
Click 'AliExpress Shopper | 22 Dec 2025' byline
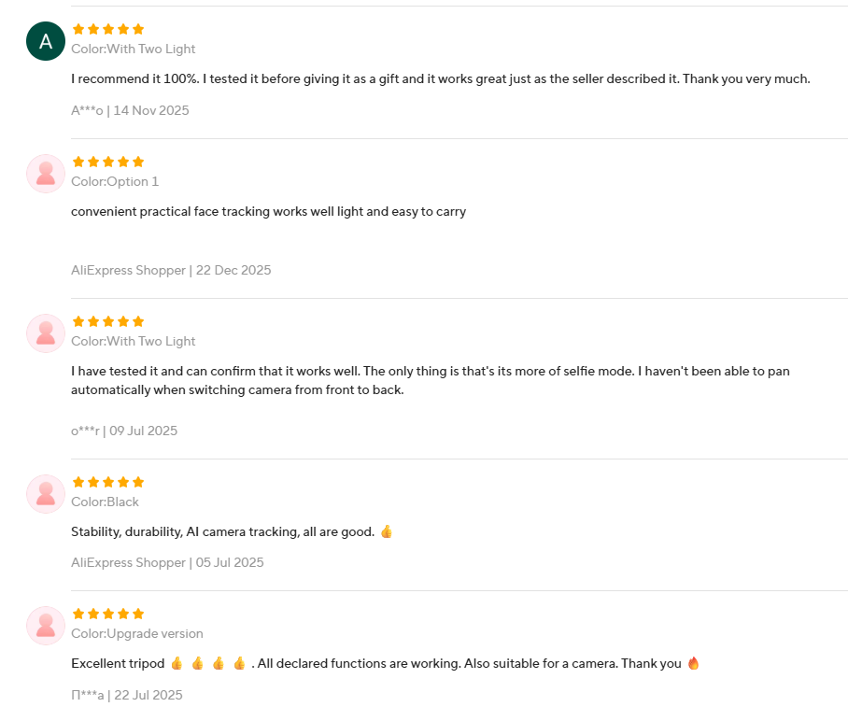(x=171, y=270)
